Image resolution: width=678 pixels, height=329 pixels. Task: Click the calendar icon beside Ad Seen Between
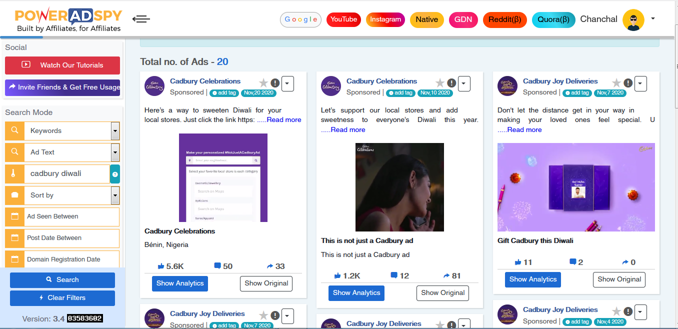pyautogui.click(x=14, y=216)
